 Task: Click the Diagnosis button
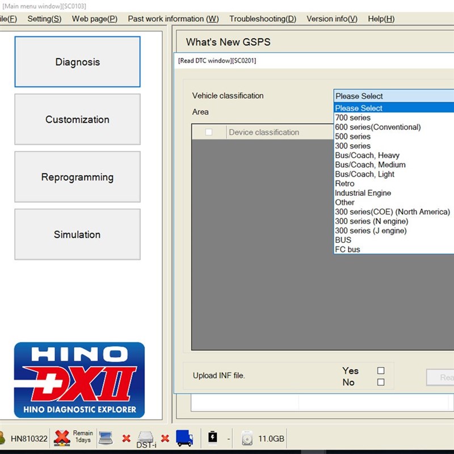coord(77,61)
